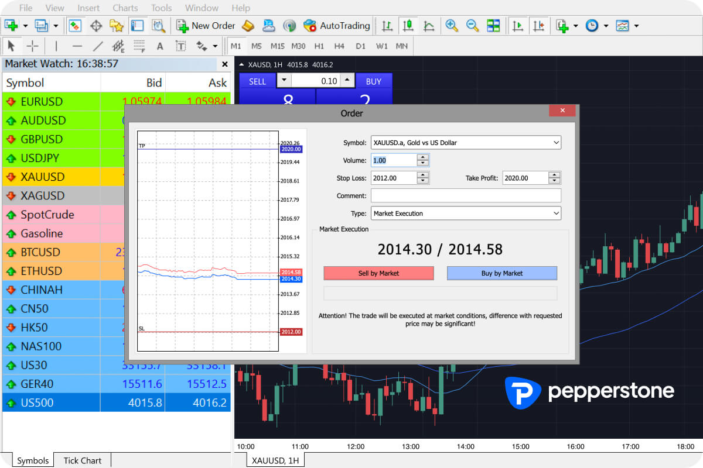Open the Signals radio-wave icon

coord(289,26)
